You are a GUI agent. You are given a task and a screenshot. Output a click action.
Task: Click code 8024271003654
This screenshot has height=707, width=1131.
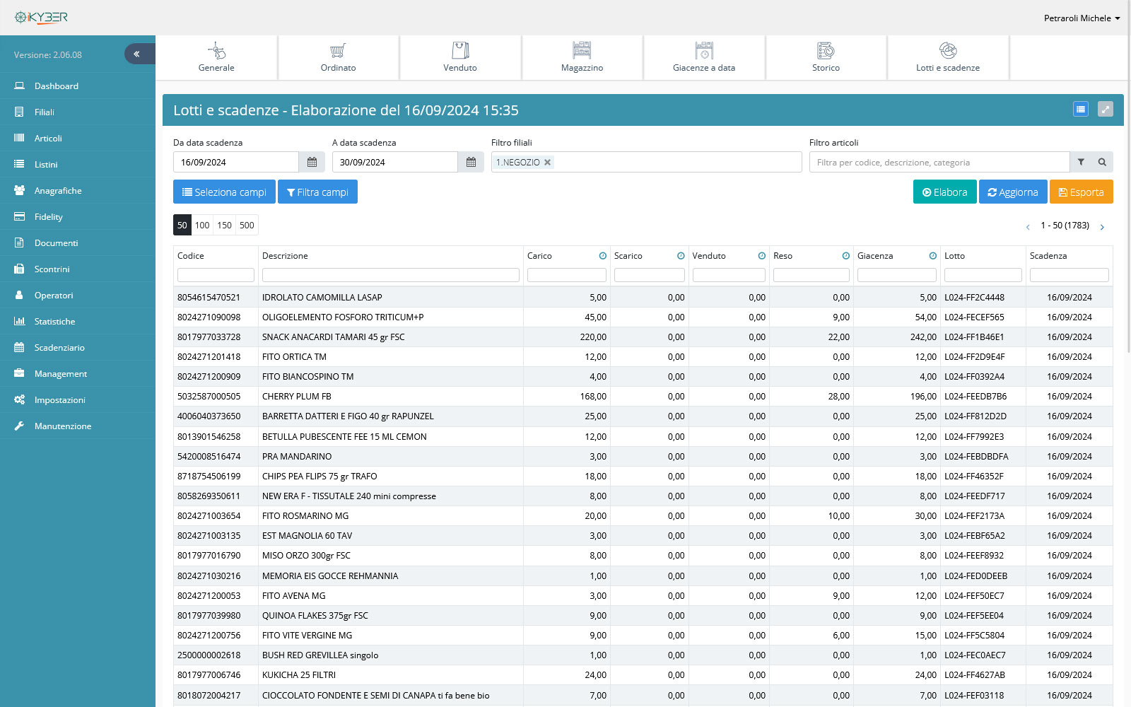point(209,515)
